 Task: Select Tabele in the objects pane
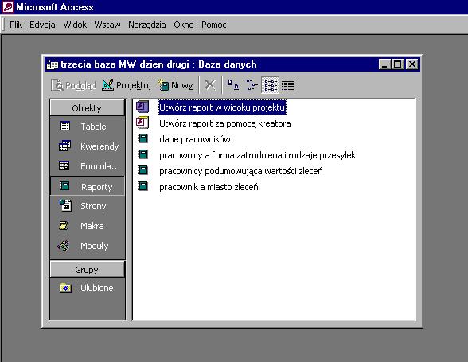pyautogui.click(x=88, y=127)
